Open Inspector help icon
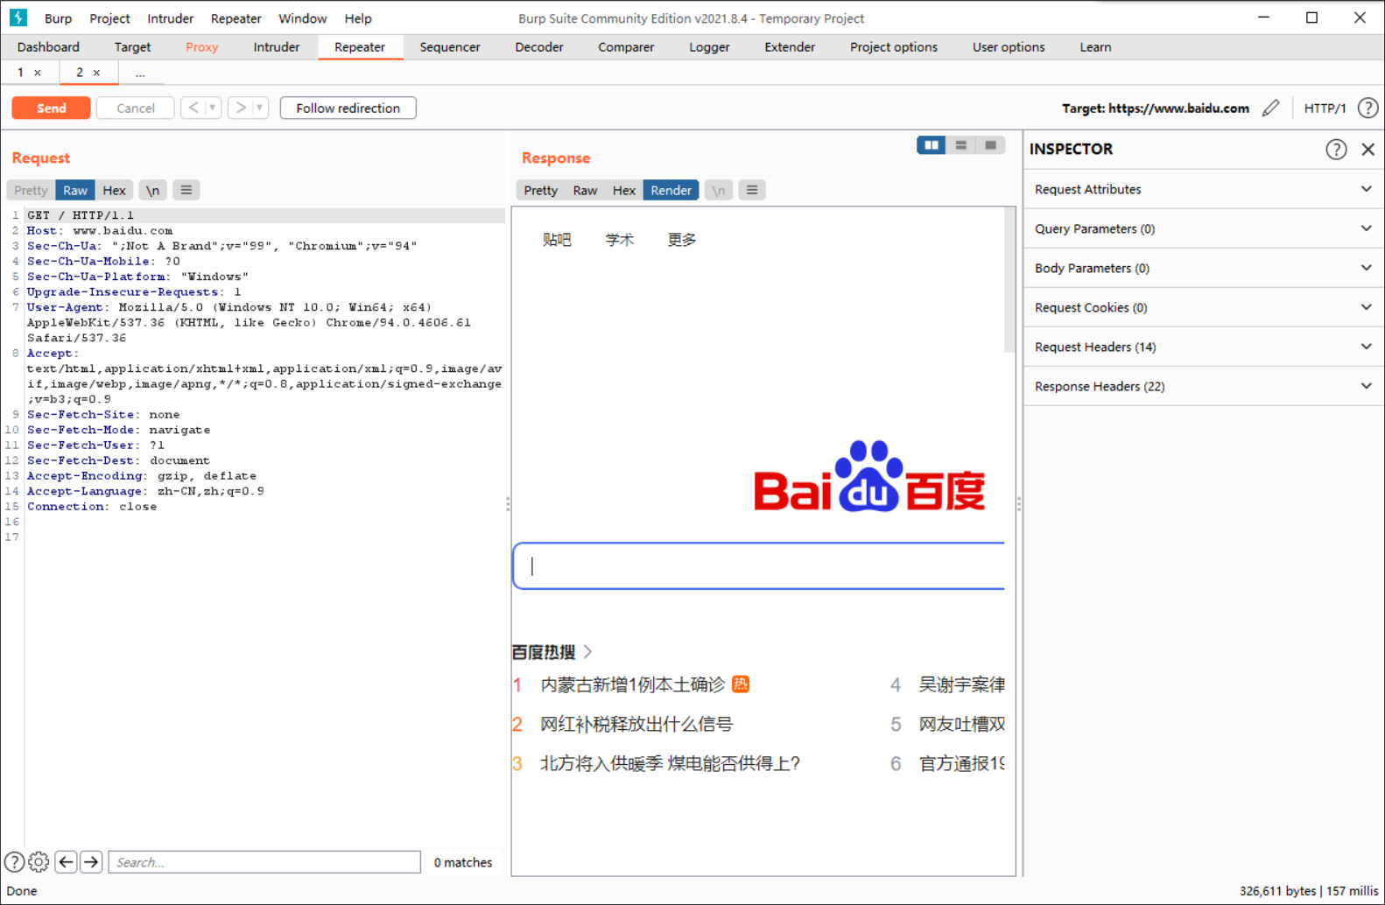This screenshot has width=1385, height=905. (x=1336, y=150)
